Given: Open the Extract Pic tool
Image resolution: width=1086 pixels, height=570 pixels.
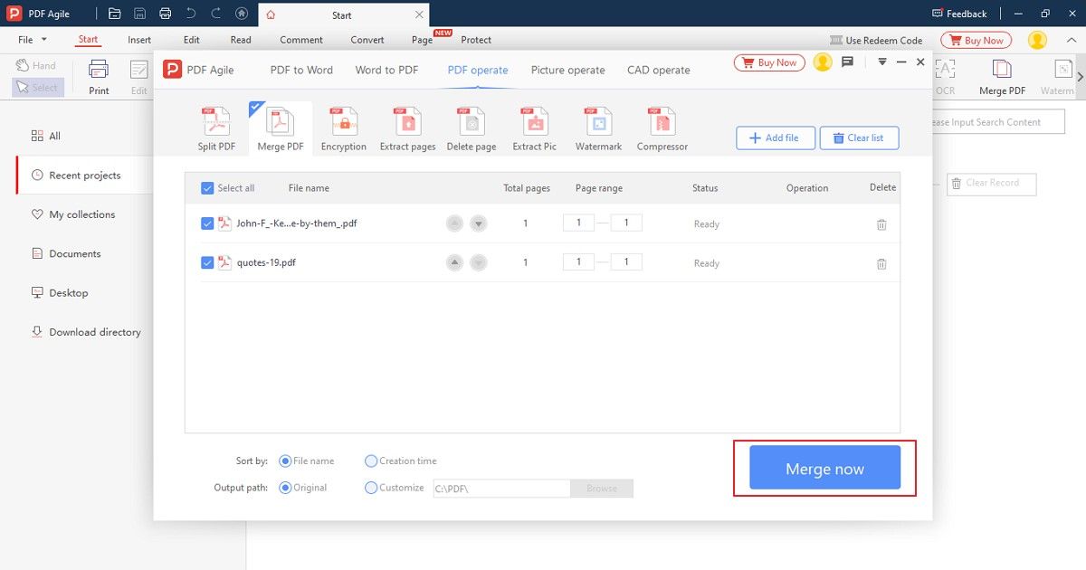Looking at the screenshot, I should tap(535, 128).
